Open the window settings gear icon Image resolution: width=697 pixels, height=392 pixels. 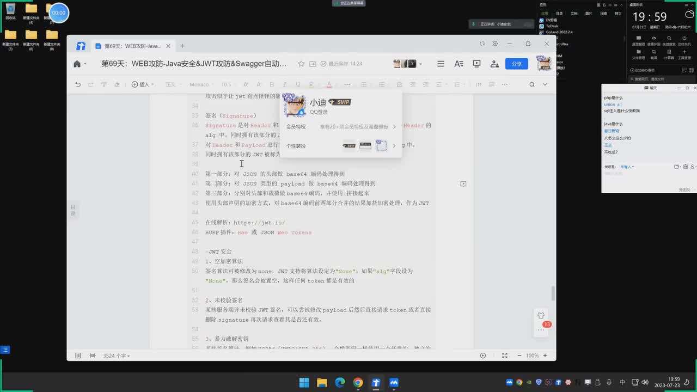[x=495, y=44]
